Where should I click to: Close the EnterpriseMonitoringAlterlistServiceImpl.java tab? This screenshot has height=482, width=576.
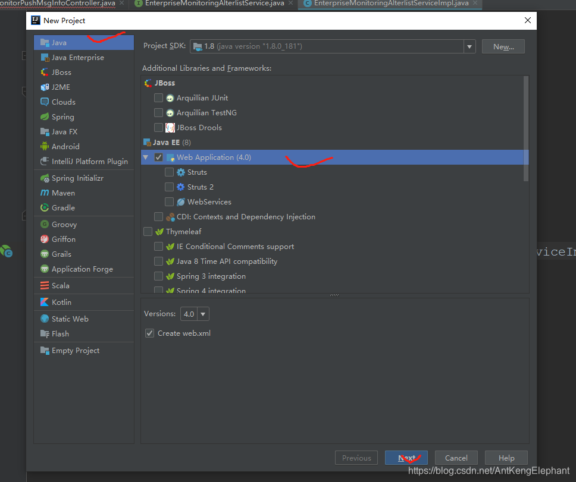click(475, 3)
